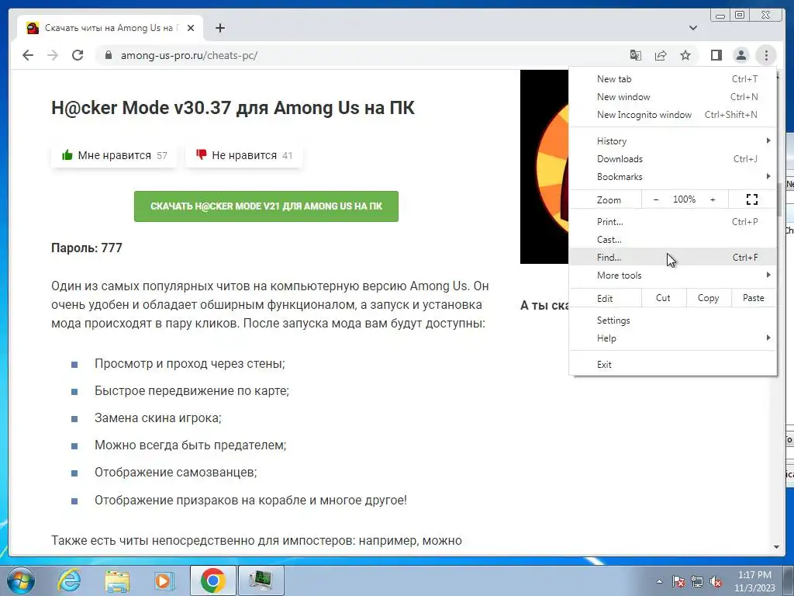Click list item Быстрое передвижение по карте
Screen dimensions: 794x596
(x=192, y=391)
